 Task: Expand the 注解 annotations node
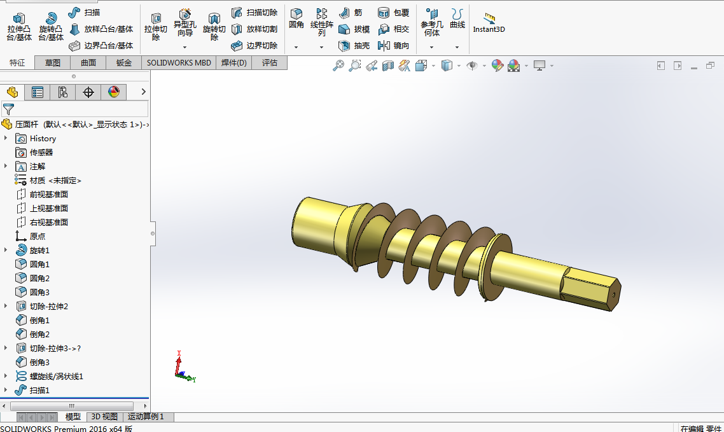[x=6, y=165]
